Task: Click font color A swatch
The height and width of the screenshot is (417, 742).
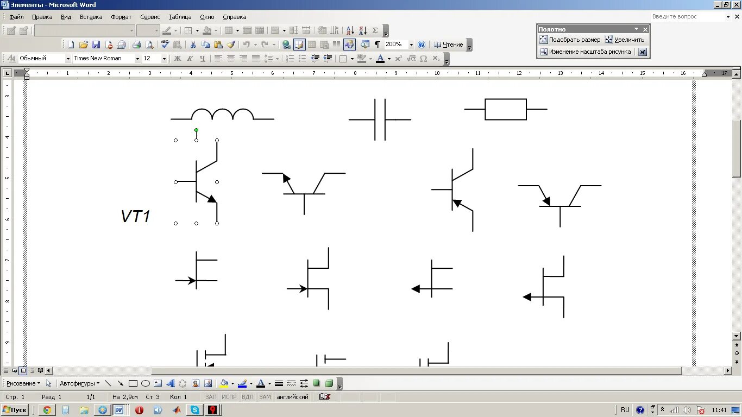Action: [380, 59]
